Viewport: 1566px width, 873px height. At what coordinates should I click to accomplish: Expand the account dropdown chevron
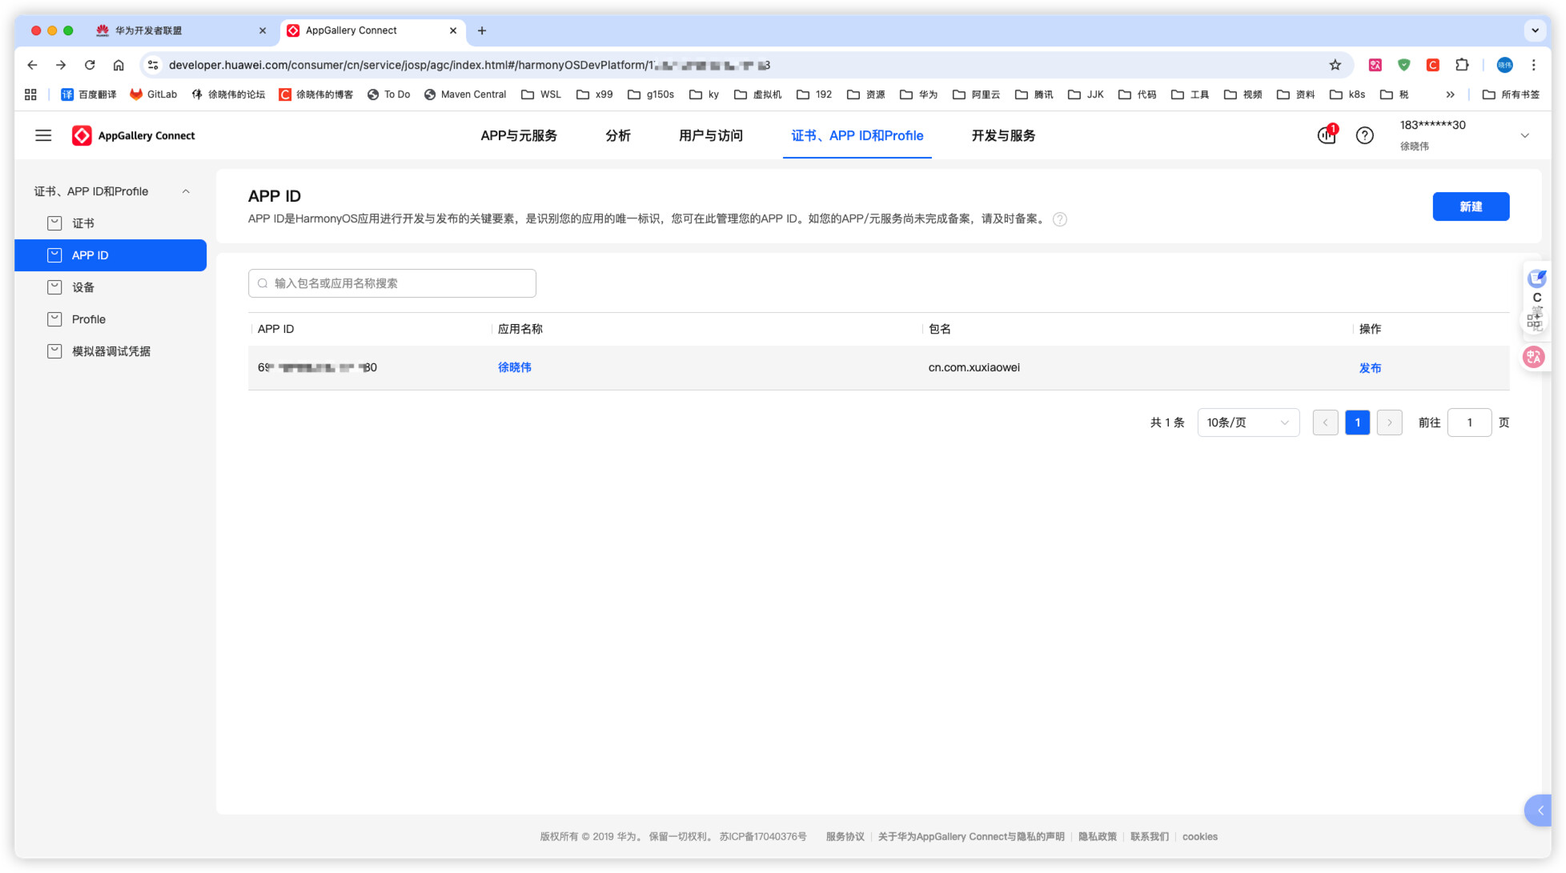point(1524,135)
